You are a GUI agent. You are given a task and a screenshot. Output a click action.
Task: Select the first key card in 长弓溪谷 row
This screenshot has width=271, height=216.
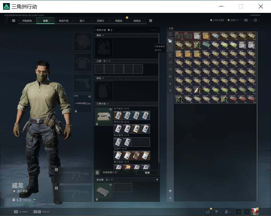click(118, 115)
